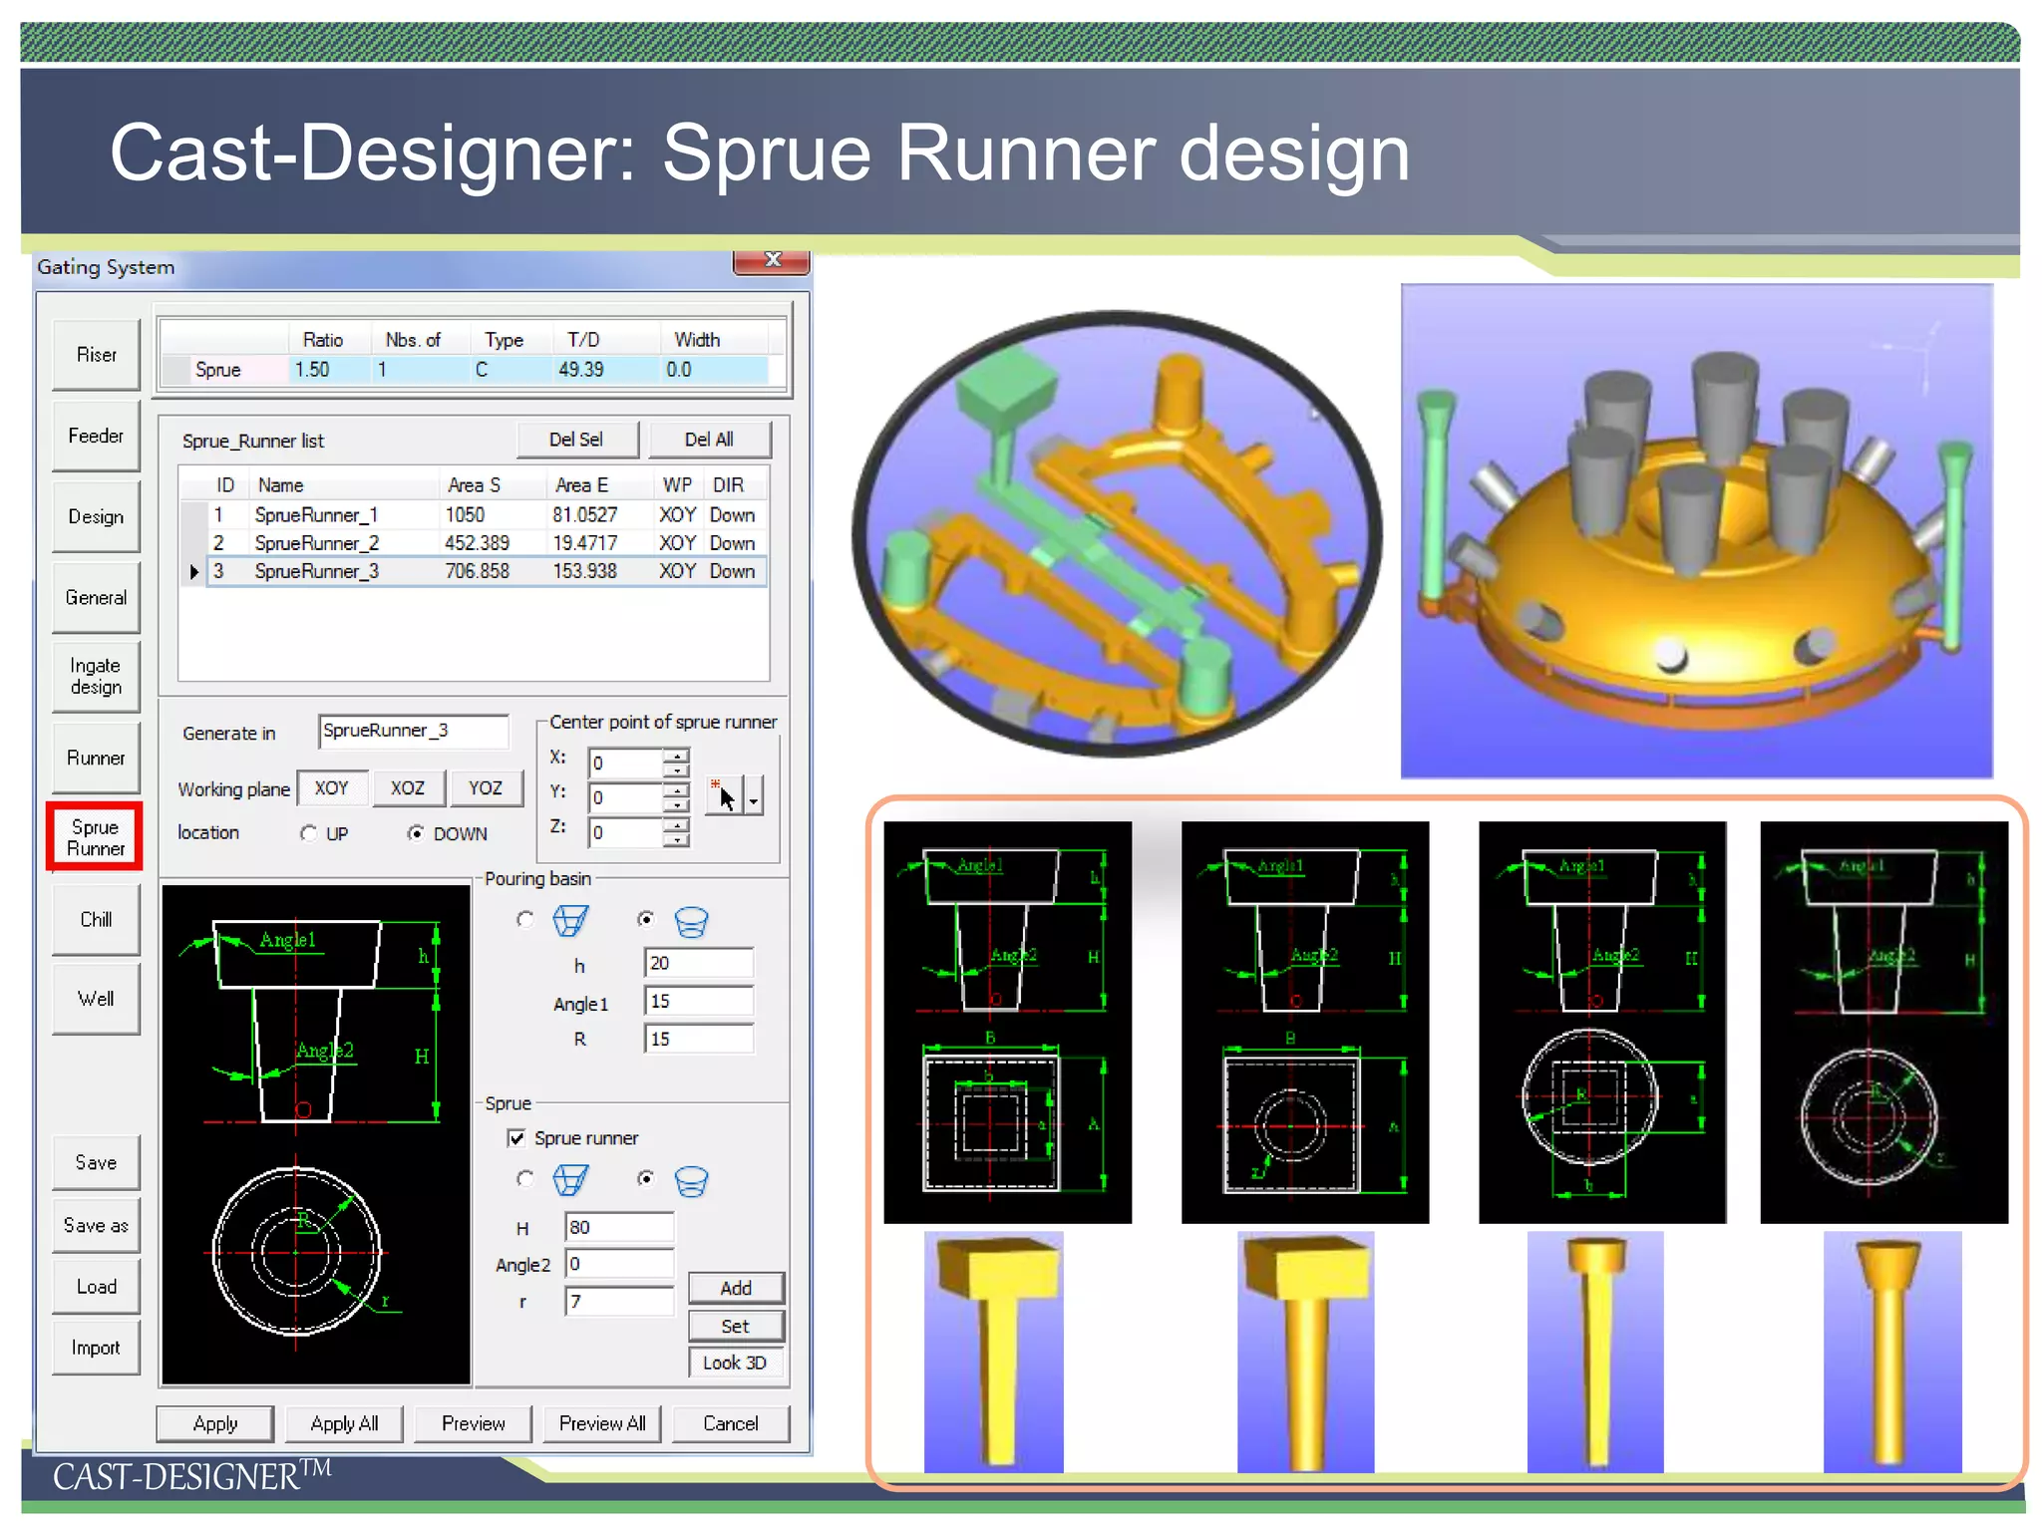
Task: Select the SprueRunner_3 row
Action: (x=474, y=571)
